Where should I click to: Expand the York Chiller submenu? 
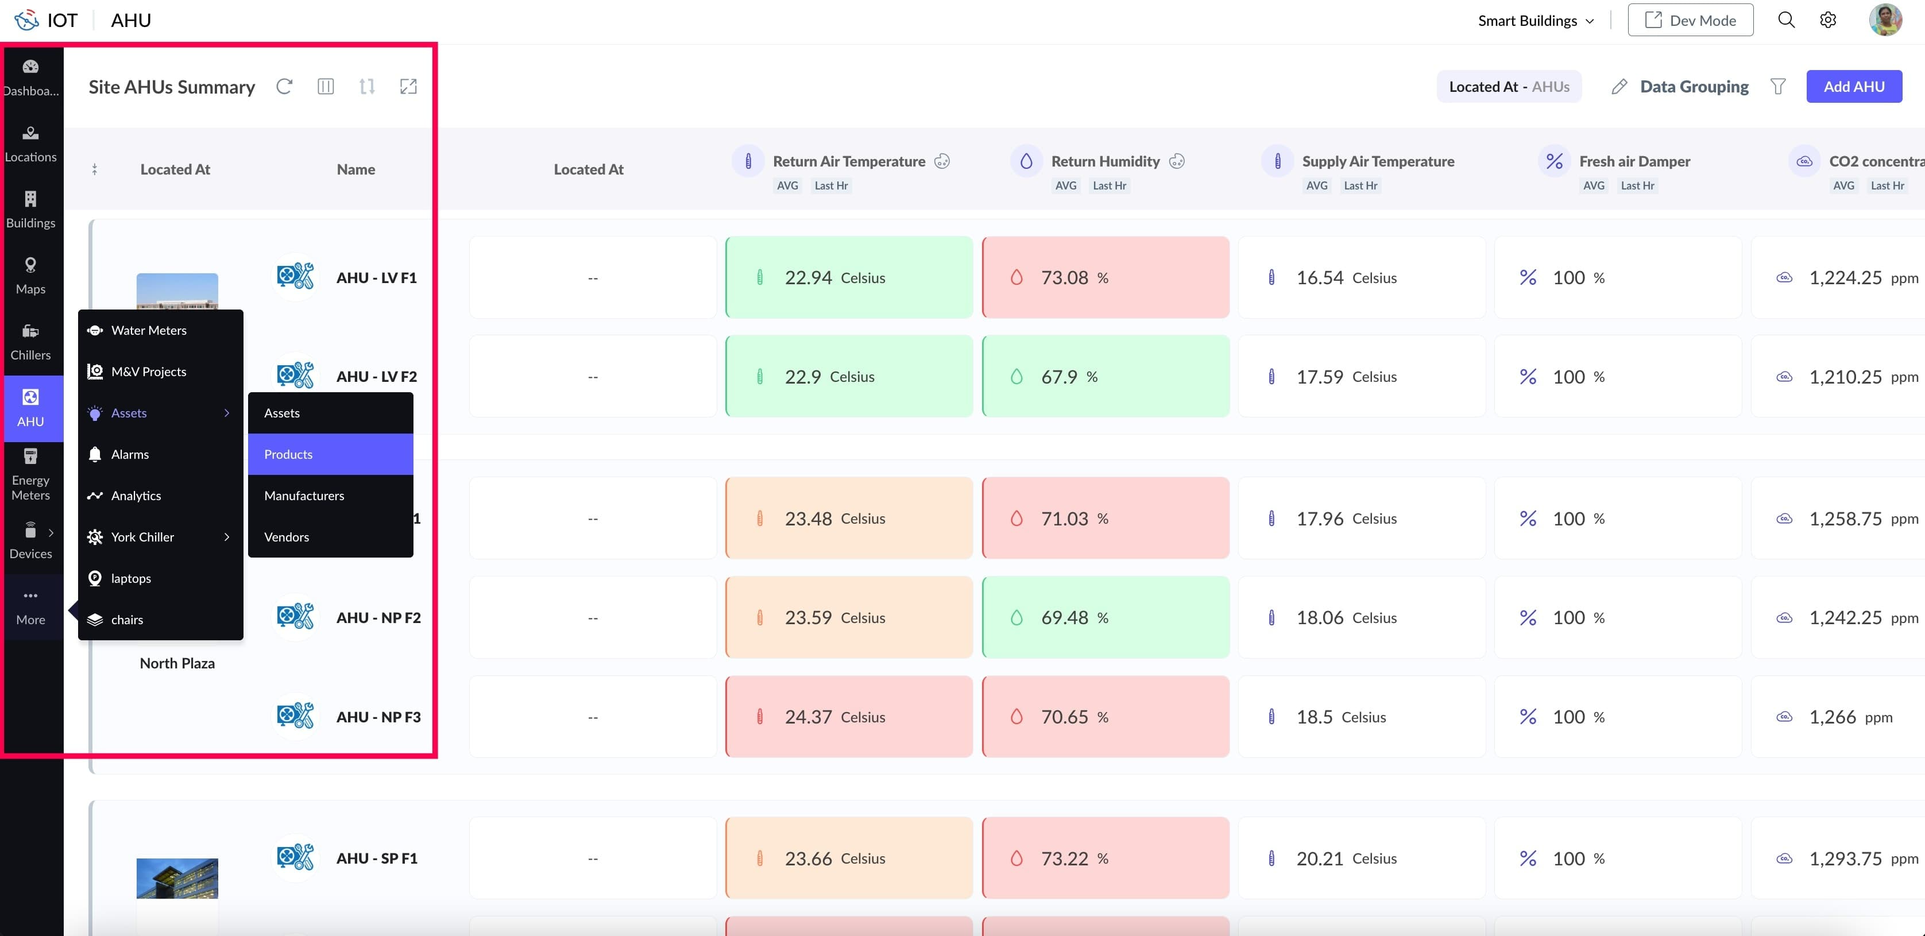point(226,537)
